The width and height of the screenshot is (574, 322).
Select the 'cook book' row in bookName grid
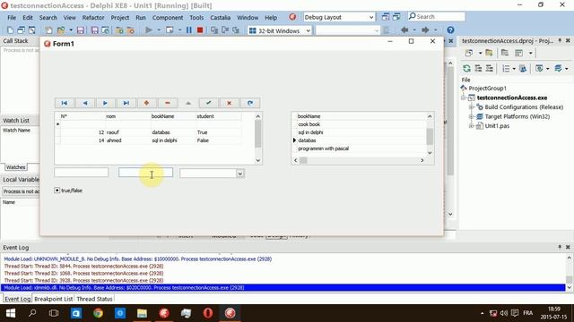(361, 124)
